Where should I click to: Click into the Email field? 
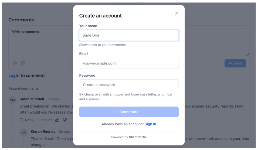pos(129,63)
